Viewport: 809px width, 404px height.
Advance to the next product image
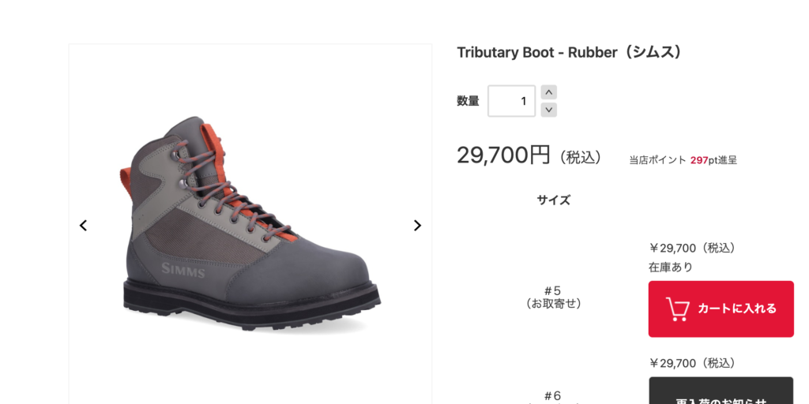click(x=417, y=226)
